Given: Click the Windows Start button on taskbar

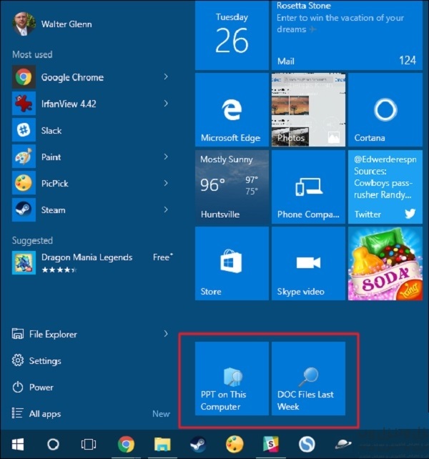Looking at the screenshot, I should (x=16, y=444).
